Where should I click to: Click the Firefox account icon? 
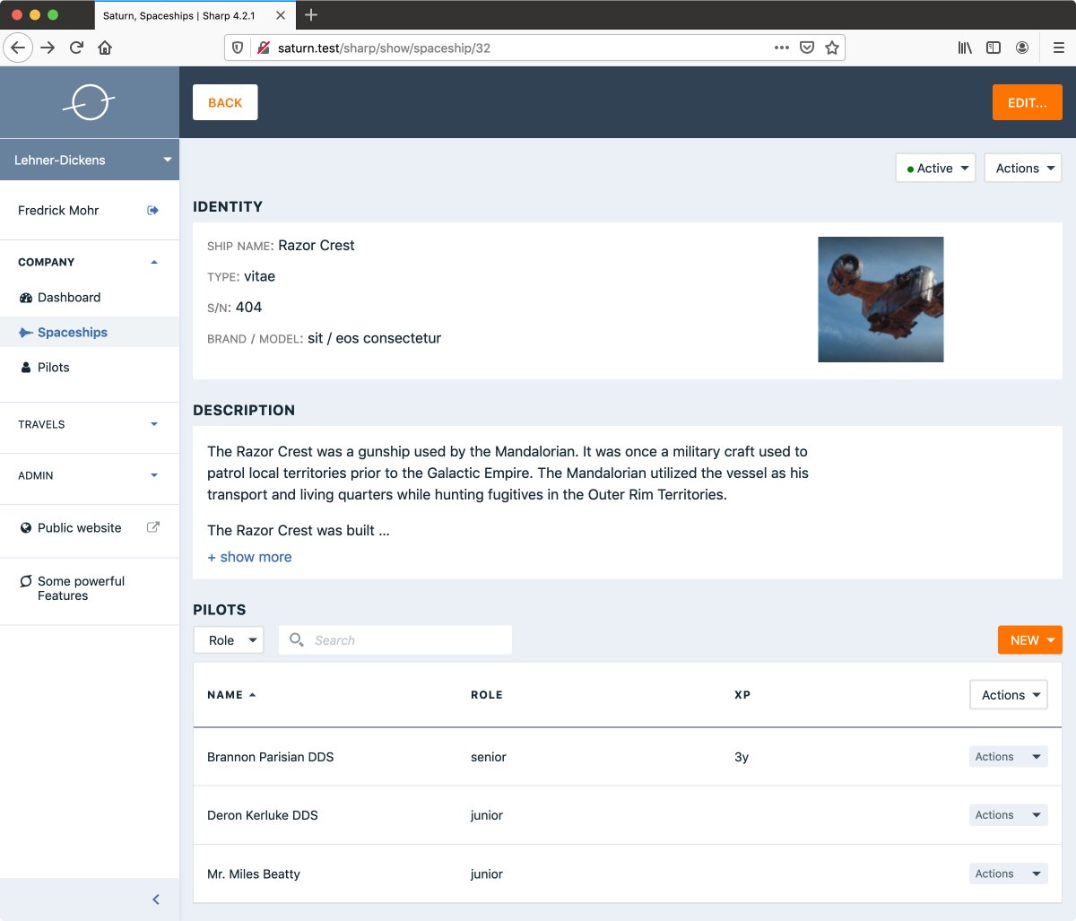[1022, 48]
